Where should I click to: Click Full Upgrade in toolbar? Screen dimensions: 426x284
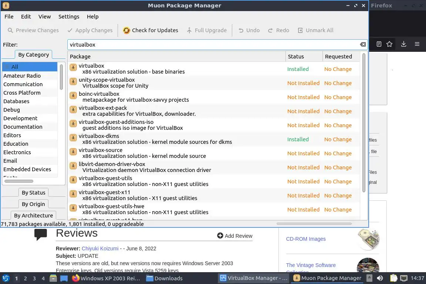pyautogui.click(x=206, y=30)
